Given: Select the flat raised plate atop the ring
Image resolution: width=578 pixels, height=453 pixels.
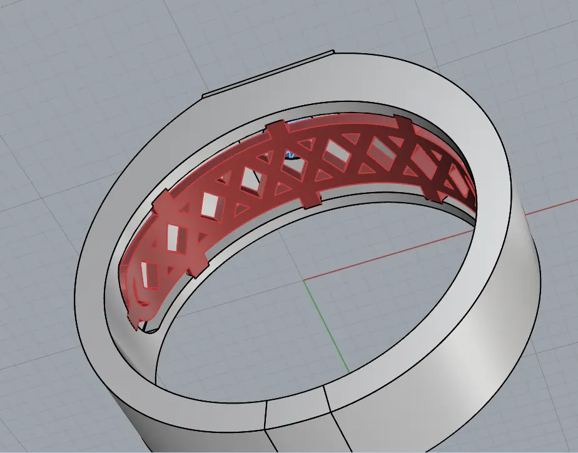Looking at the screenshot, I should point(269,74).
